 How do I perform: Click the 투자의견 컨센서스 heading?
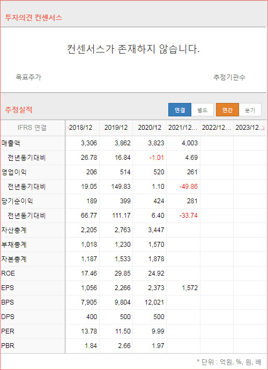[x=33, y=18]
